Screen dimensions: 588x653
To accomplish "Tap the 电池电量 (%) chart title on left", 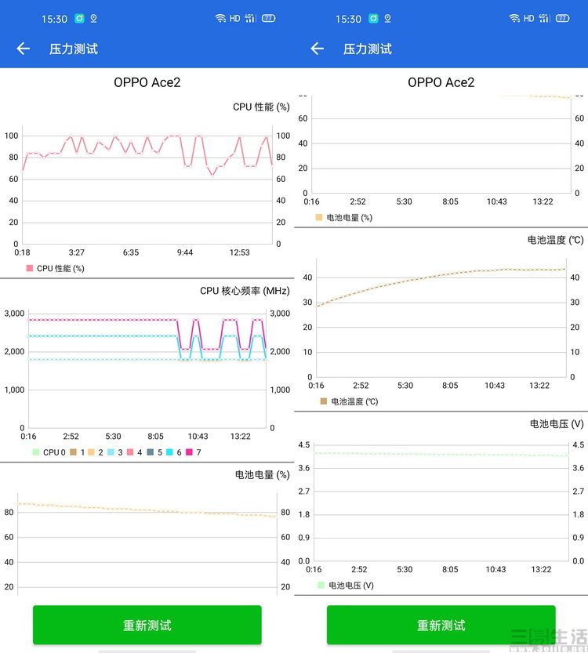I will click(x=263, y=475).
